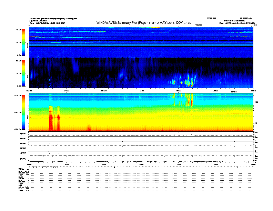Click the -160.00 label on TNR scale

(x=18, y=129)
